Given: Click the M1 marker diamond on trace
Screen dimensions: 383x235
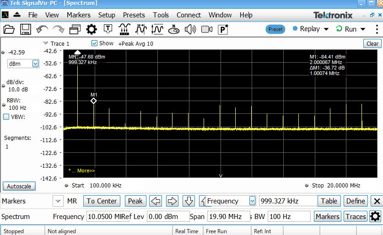Looking at the screenshot, I should [93, 101].
